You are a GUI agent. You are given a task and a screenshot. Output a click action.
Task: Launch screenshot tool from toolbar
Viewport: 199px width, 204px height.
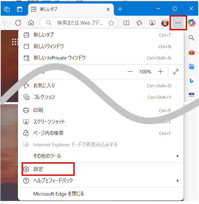(152, 23)
